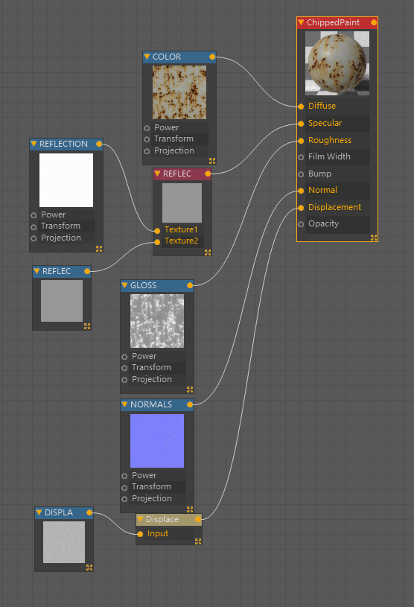Collapse the GLOSS node using its triangle
The width and height of the screenshot is (414, 607).
[x=124, y=285]
